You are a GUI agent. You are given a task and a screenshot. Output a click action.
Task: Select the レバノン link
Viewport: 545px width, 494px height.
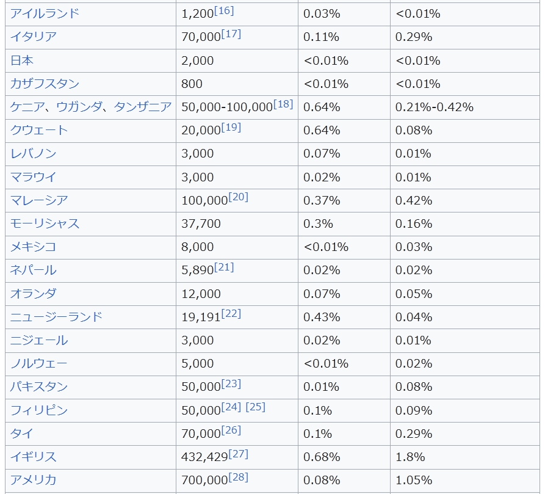tap(35, 153)
